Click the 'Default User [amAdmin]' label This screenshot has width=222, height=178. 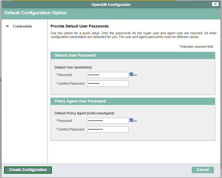coord(73,67)
